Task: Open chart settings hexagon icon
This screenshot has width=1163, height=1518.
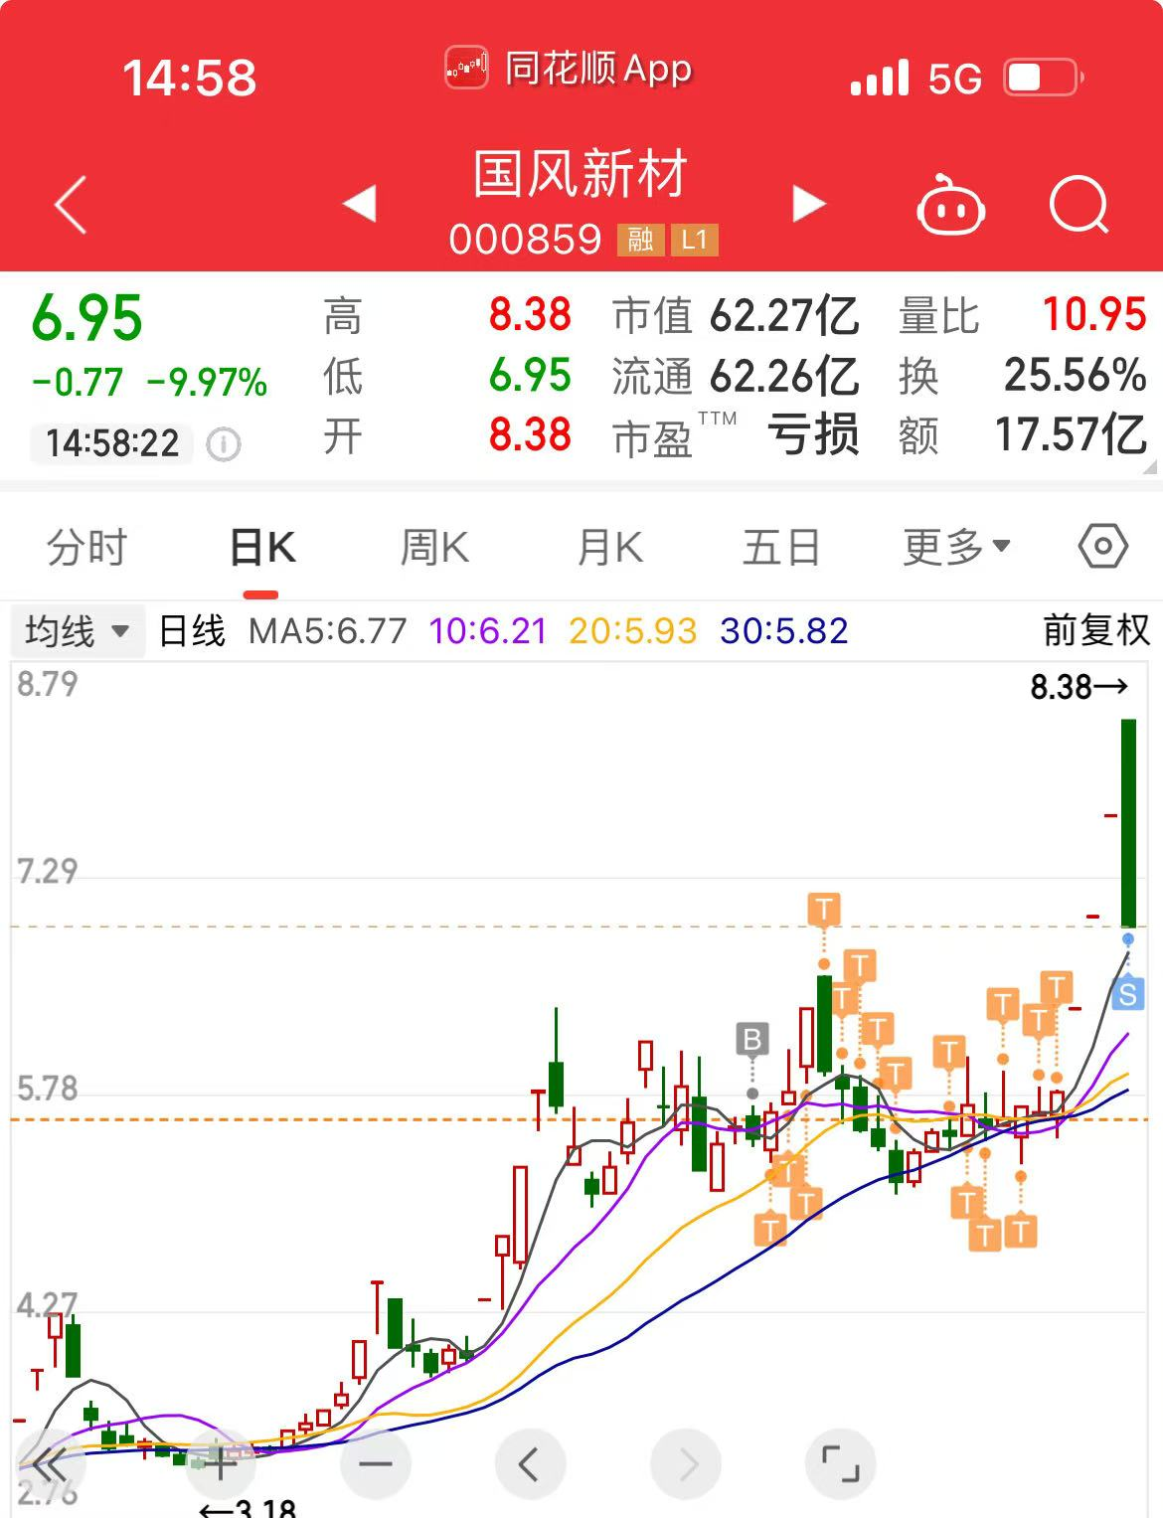Action: click(x=1102, y=547)
